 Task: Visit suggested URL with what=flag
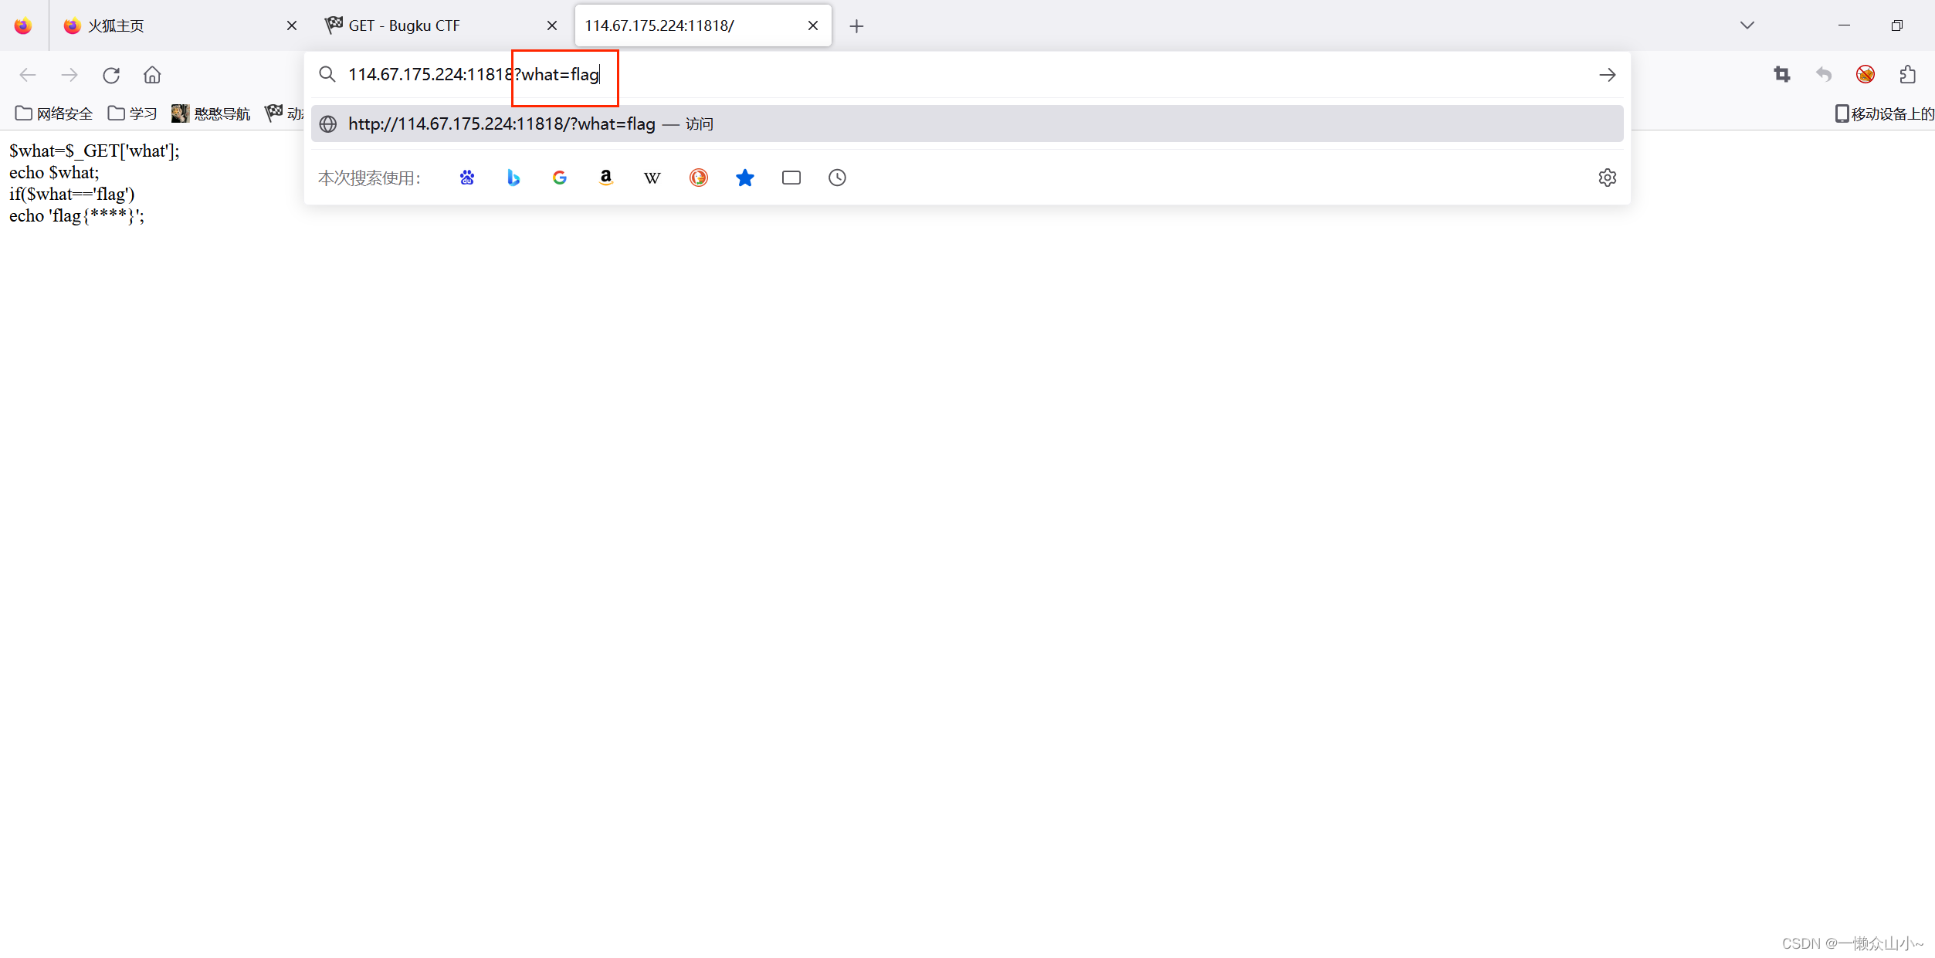(502, 124)
